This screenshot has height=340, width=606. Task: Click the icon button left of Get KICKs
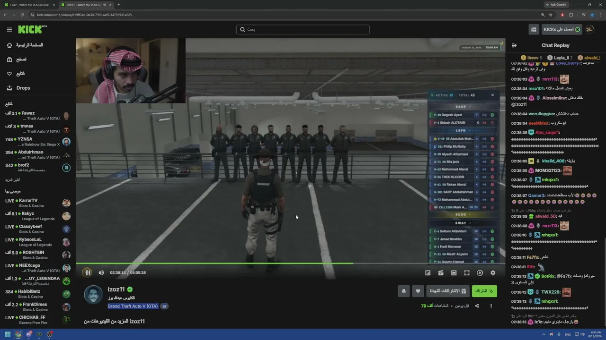(x=534, y=29)
